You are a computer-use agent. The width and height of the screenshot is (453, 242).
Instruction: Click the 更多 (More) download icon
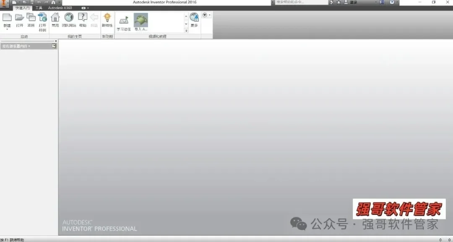pos(194,17)
